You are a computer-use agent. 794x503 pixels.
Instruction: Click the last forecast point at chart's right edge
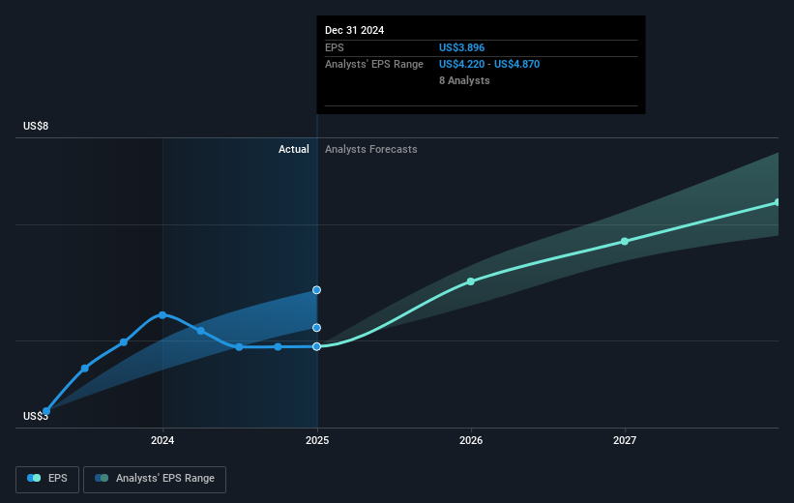[778, 202]
